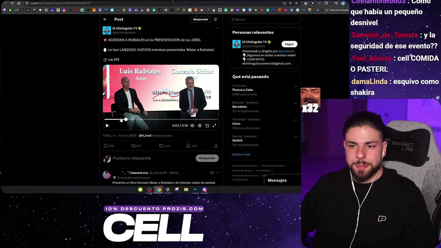This screenshot has height=248, width=441.
Task: Open Chrome in the taskbar
Action: pyautogui.click(x=158, y=189)
